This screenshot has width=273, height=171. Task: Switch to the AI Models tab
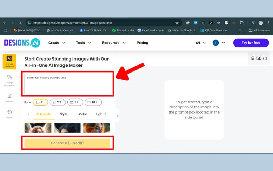click(x=43, y=114)
